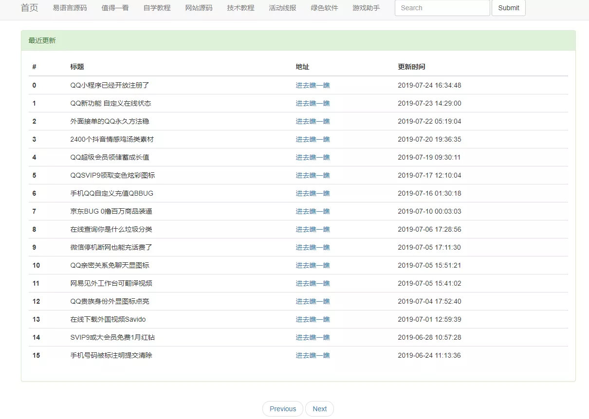This screenshot has height=419, width=589.
Task: Select title text QQSVIP9领取变色炫彩图标
Action: [112, 175]
